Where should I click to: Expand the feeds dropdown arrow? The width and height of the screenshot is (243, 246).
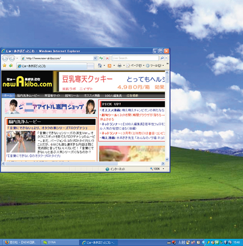click(114, 66)
